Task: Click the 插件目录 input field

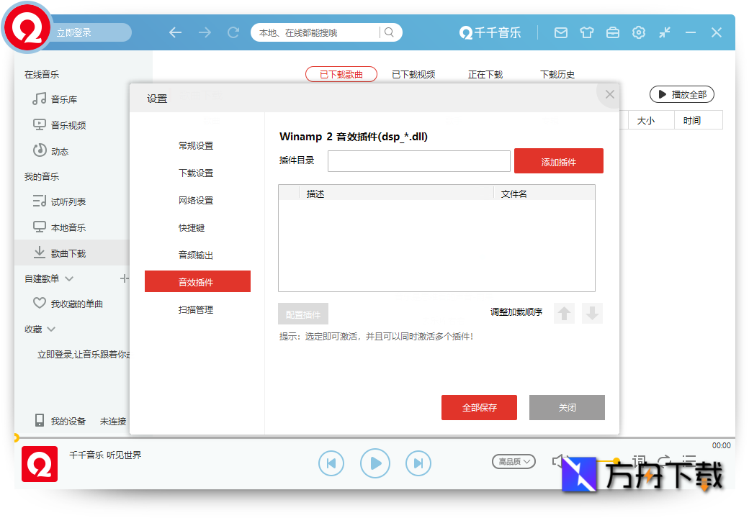Action: [x=418, y=161]
